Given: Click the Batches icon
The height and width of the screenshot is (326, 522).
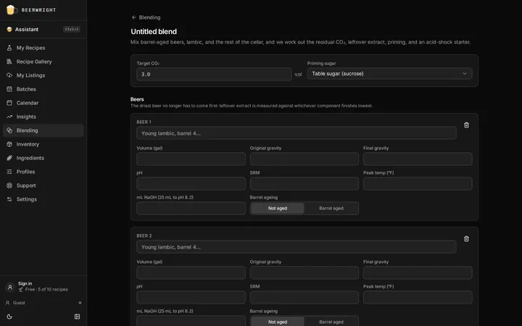Looking at the screenshot, I should click(9, 89).
